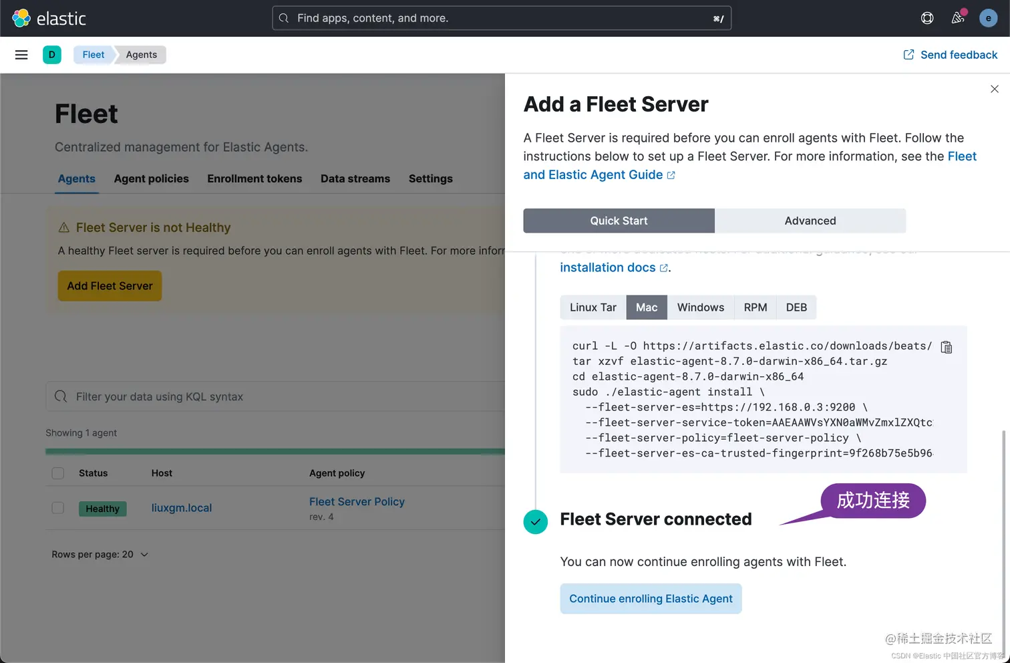This screenshot has height=663, width=1010.
Task: Select RPM platform
Action: 755,307
